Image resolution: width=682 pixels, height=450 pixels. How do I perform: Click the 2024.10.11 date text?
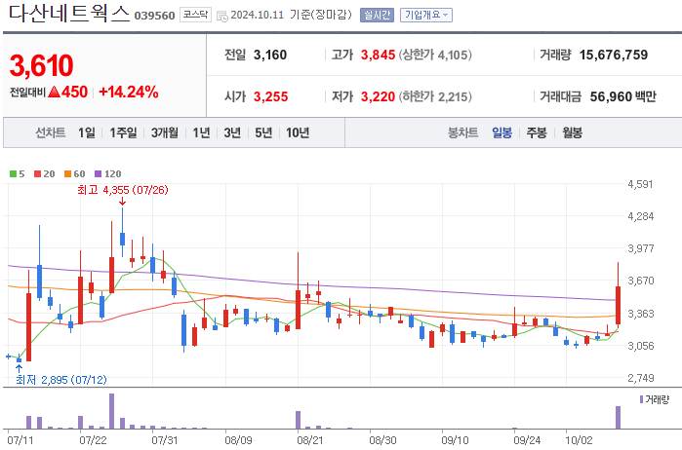(x=257, y=15)
